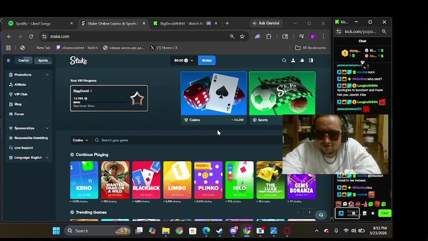Reload the stake.com page
The width and height of the screenshot is (428, 241).
(31, 36)
